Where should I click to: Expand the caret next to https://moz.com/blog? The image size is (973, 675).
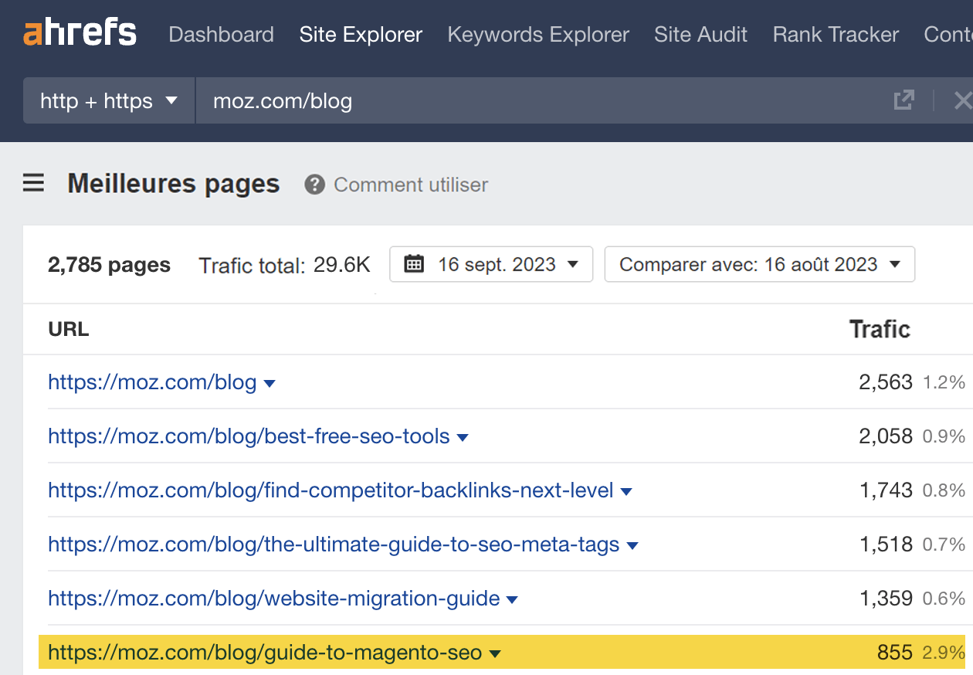click(x=270, y=382)
